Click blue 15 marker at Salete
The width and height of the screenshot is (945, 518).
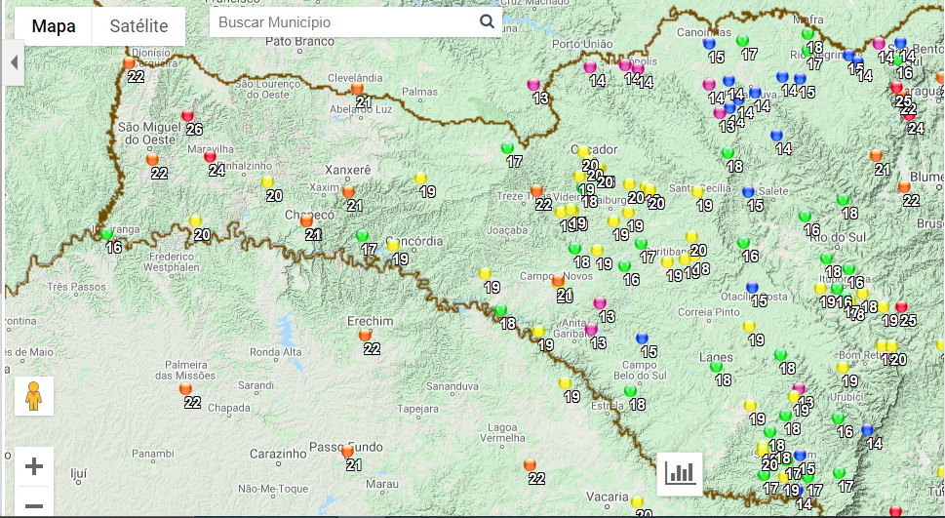click(x=749, y=192)
